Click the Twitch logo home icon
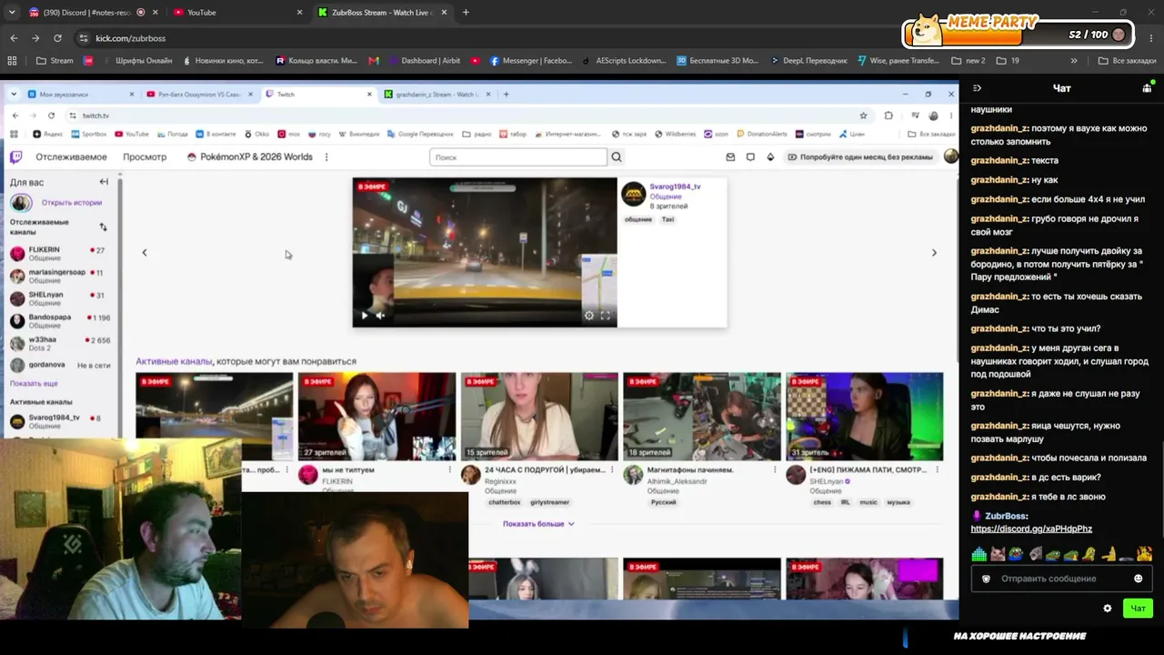 point(16,157)
